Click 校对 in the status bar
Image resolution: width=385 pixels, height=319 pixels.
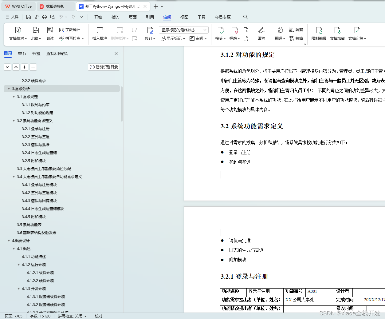[98, 316]
